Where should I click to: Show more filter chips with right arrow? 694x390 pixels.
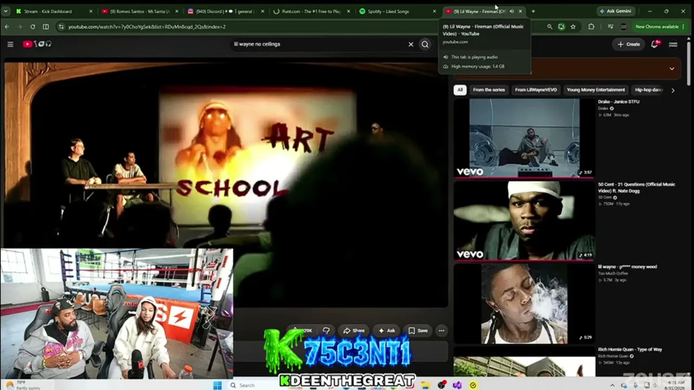click(673, 90)
